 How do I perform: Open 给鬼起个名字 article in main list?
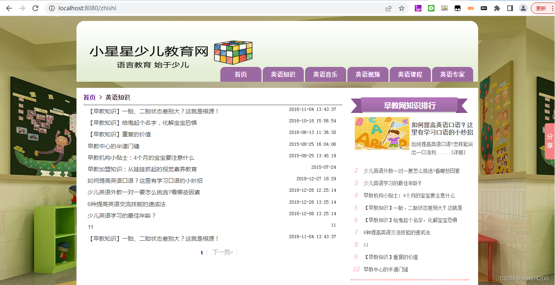pyautogui.click(x=142, y=123)
